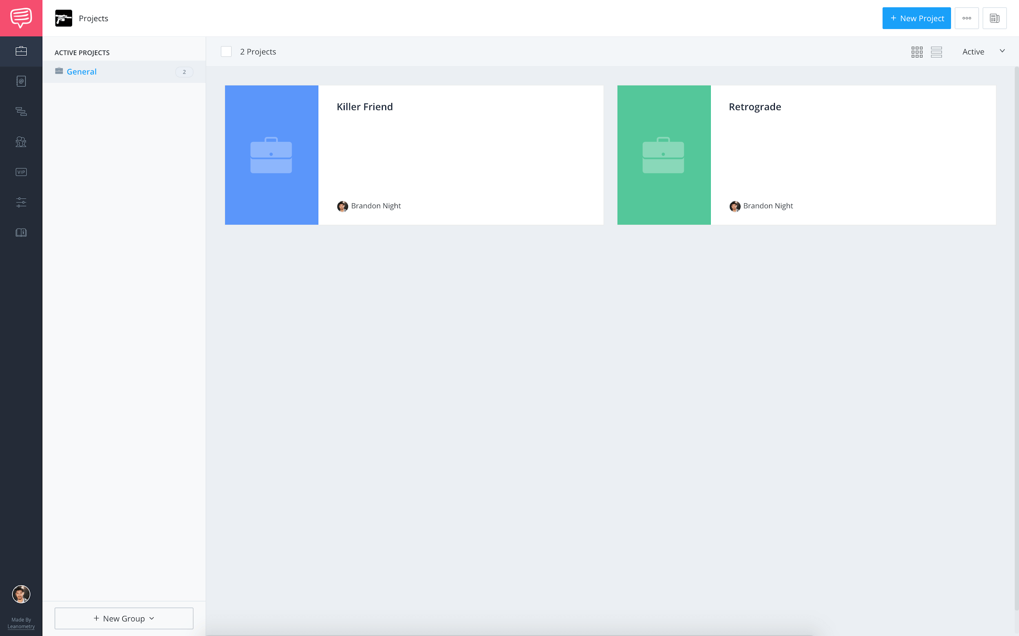Click the overflow menu dots icon

[x=967, y=18]
